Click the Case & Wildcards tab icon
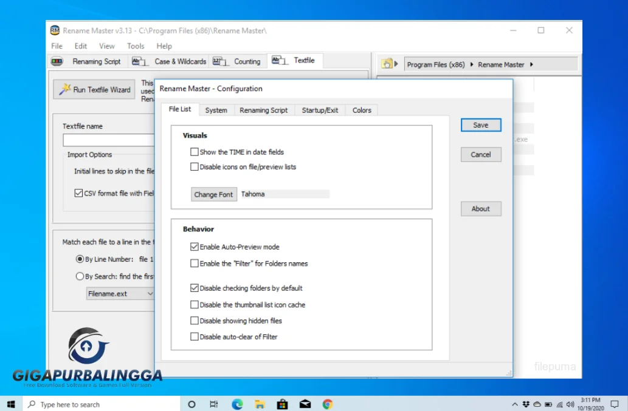628x411 pixels. (x=139, y=61)
